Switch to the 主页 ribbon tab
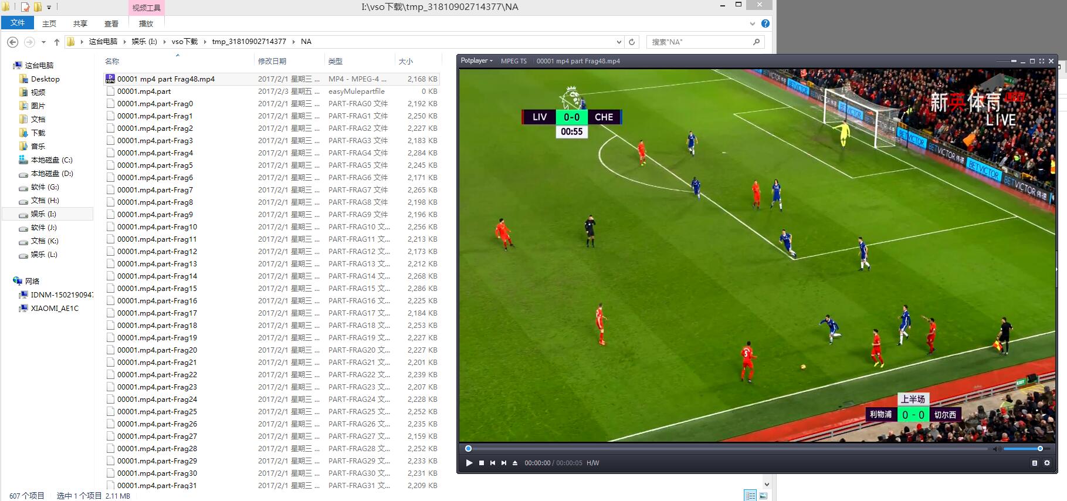Screen dimensions: 1067x501 (49, 23)
